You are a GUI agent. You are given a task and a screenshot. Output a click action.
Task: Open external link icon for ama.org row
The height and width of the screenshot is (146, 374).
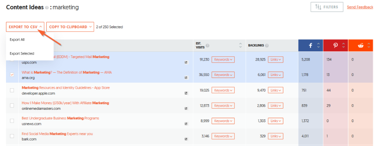click(x=186, y=78)
